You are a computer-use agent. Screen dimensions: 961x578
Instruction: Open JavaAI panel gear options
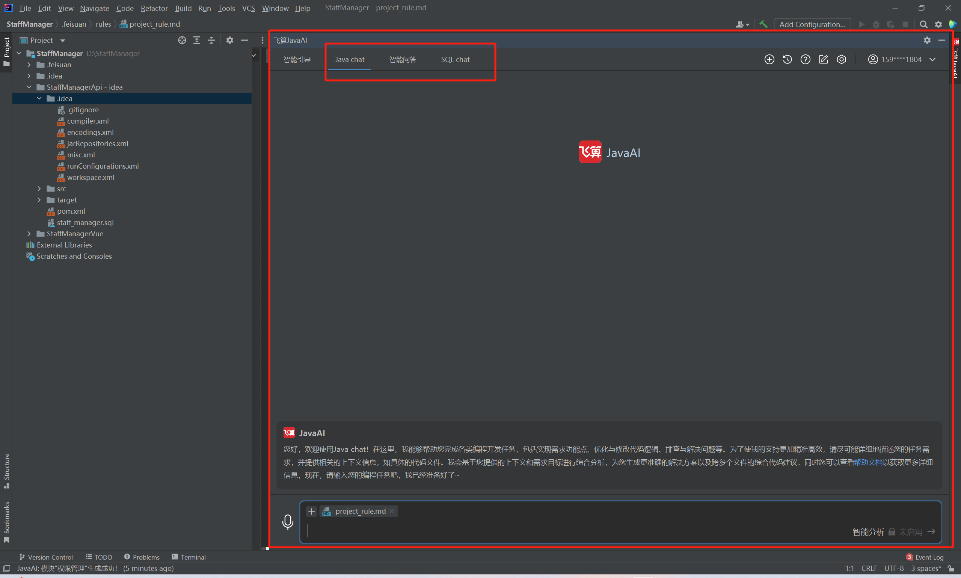(927, 40)
